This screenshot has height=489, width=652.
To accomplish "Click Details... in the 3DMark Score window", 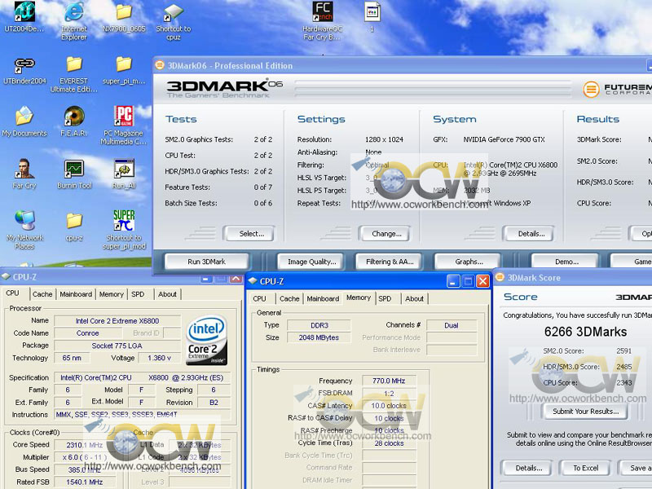I will tap(526, 468).
